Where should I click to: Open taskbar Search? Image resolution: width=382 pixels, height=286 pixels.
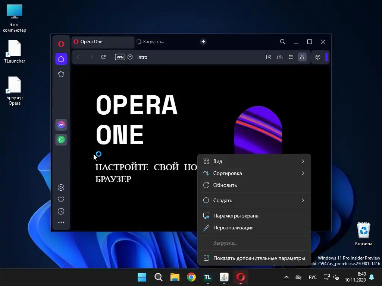tap(158, 277)
